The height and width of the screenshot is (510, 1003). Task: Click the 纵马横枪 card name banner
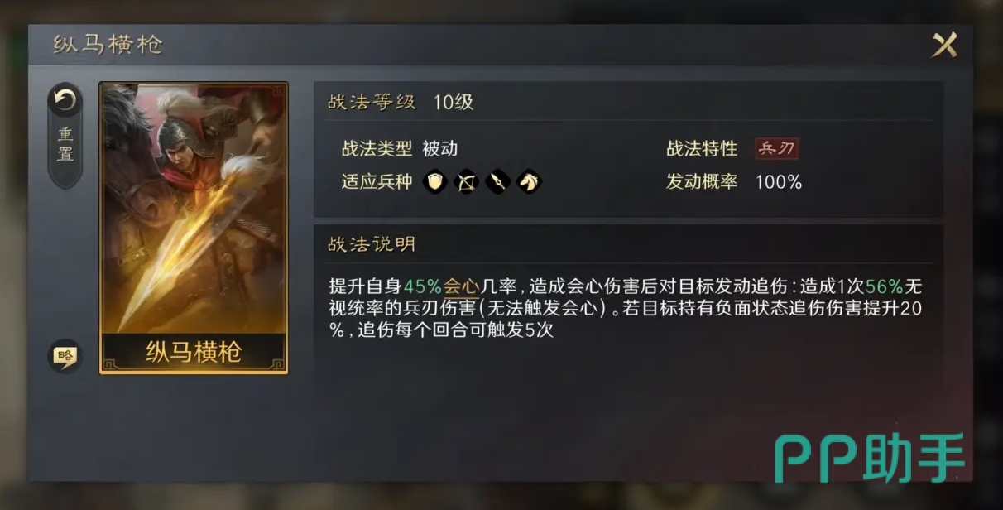[194, 352]
